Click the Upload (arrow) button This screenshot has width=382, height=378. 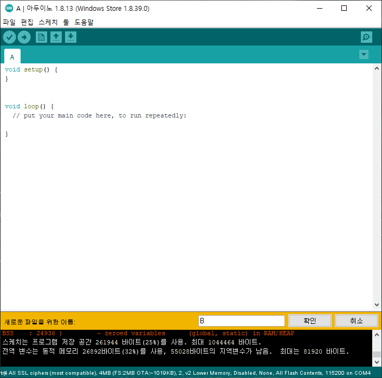24,37
